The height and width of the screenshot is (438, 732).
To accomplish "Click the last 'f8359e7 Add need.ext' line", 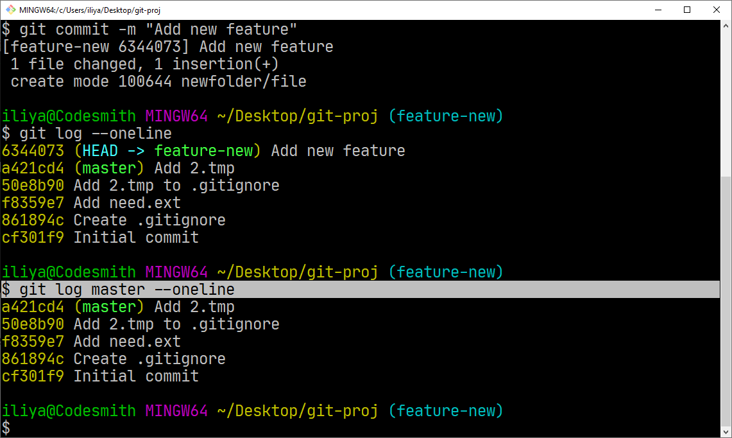I will pos(91,341).
